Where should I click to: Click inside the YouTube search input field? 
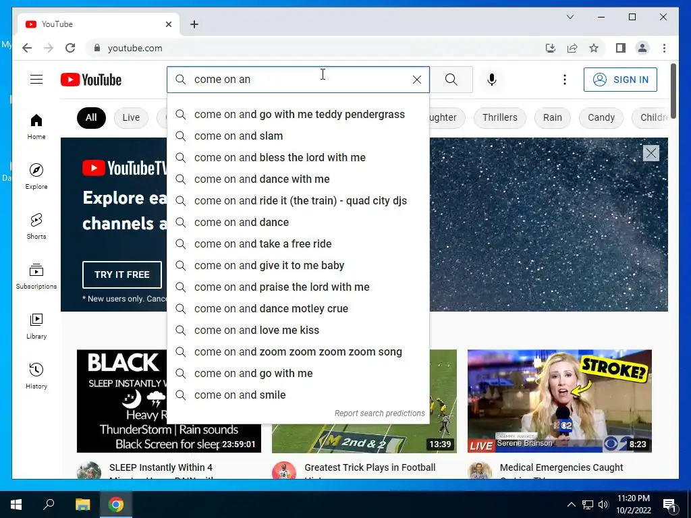tap(300, 80)
